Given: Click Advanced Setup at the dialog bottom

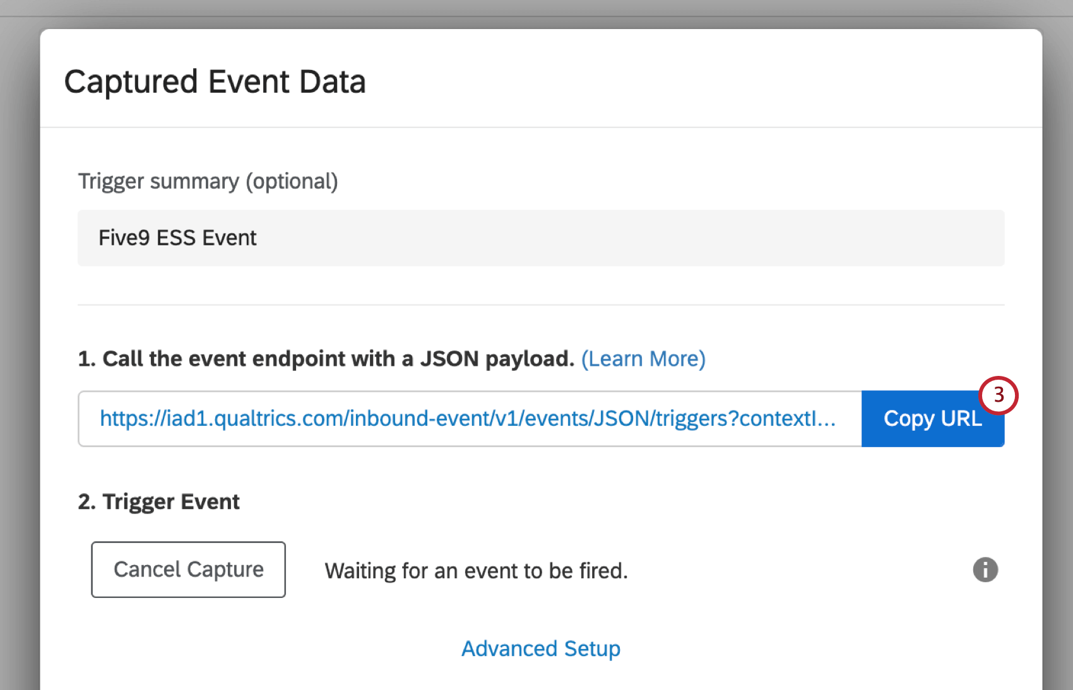Looking at the screenshot, I should coord(540,648).
